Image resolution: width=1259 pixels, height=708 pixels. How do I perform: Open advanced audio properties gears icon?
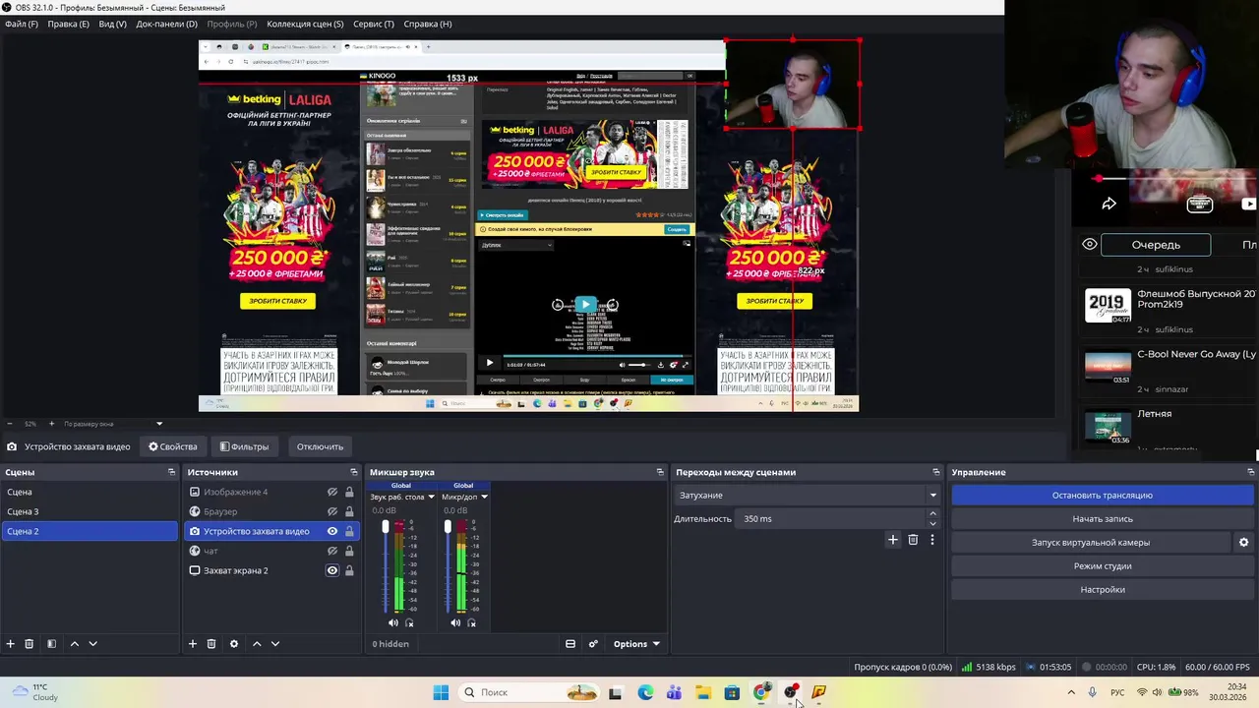coord(593,644)
